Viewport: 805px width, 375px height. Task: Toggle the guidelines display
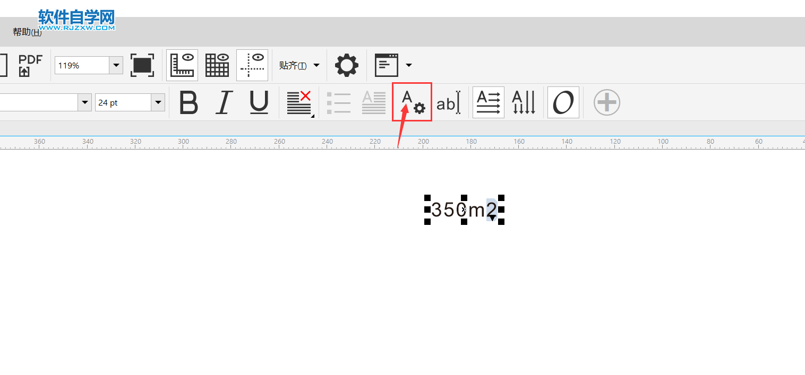point(252,65)
